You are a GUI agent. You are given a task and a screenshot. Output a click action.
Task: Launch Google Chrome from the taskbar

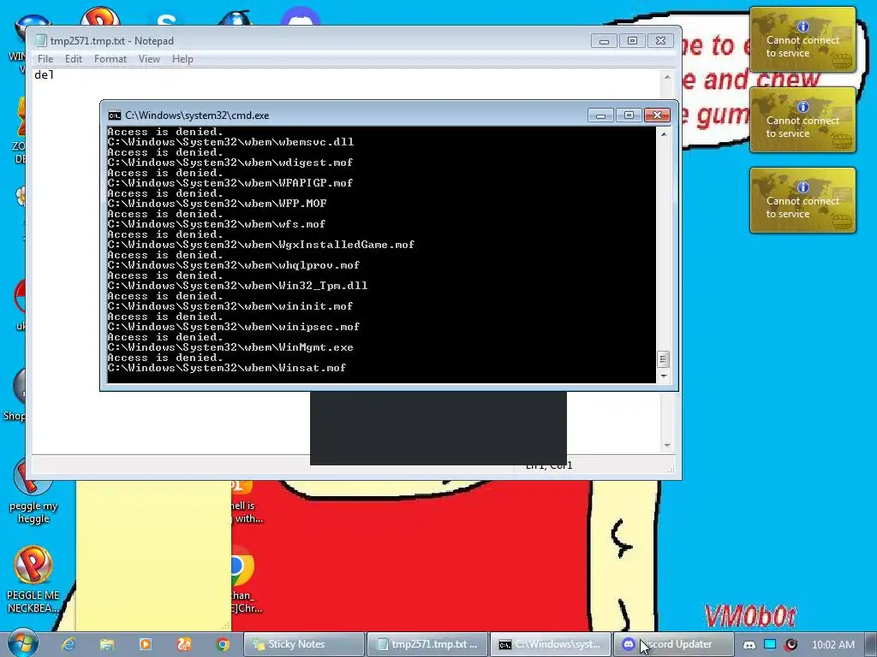[223, 644]
